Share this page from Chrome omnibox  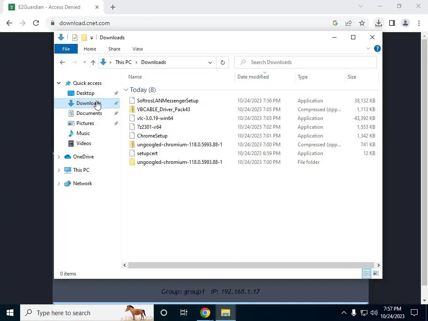pos(349,23)
